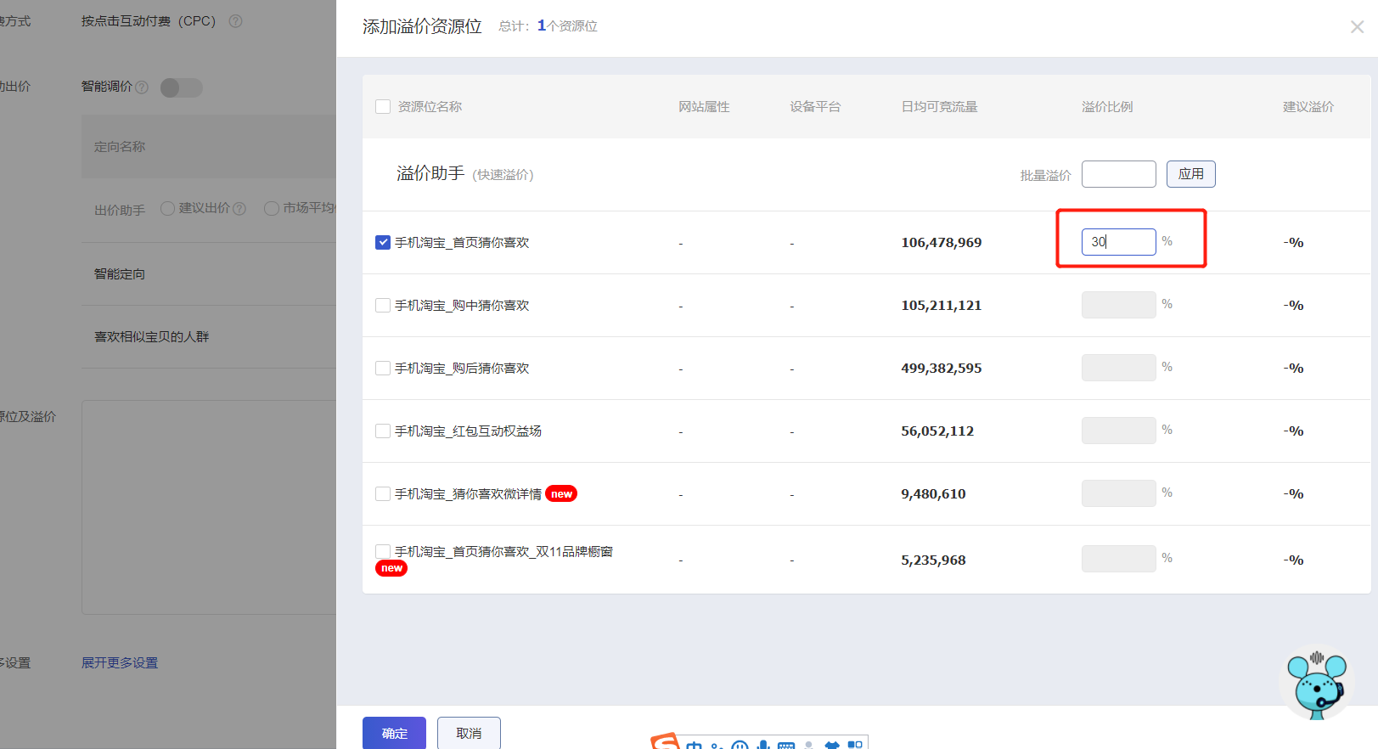Click the 购中猜你喜欢 溢价比例 input
1378x749 pixels.
pos(1118,305)
